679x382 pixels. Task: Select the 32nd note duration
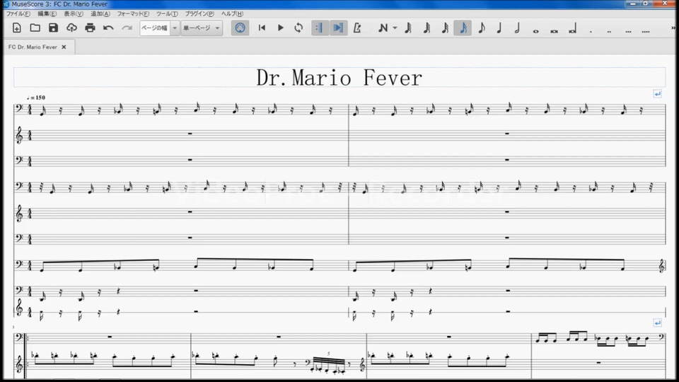(x=426, y=28)
